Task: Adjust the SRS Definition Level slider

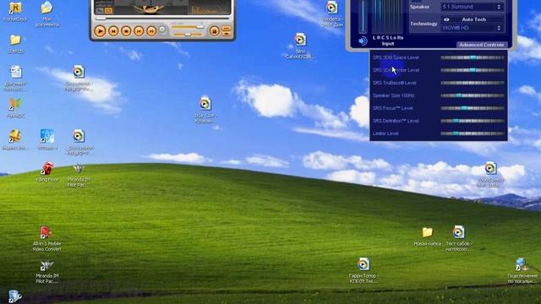Action: (x=473, y=121)
